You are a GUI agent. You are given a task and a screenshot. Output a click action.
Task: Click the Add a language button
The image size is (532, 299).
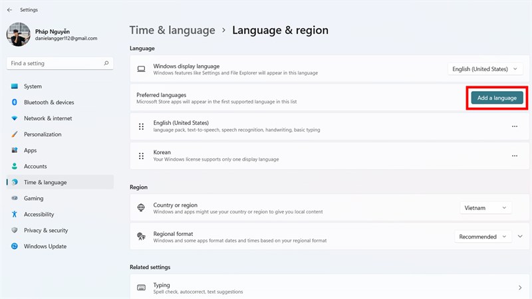tap(497, 98)
